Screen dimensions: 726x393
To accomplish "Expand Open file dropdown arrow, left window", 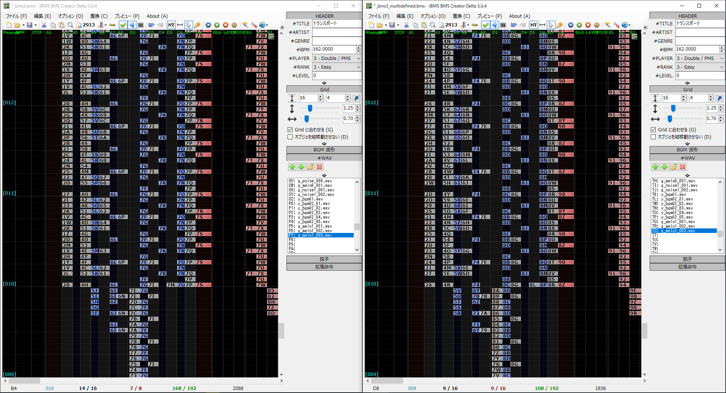I will 23,25.
